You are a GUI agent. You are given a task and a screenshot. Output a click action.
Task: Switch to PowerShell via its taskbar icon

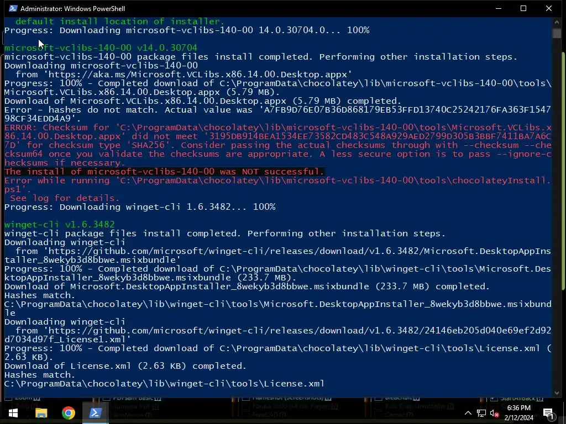[x=95, y=413]
